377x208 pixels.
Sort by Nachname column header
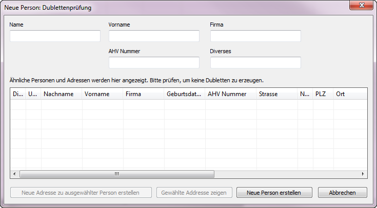pyautogui.click(x=62, y=94)
